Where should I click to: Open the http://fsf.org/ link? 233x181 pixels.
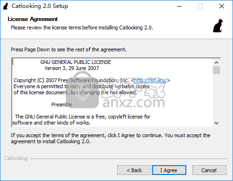[150, 80]
